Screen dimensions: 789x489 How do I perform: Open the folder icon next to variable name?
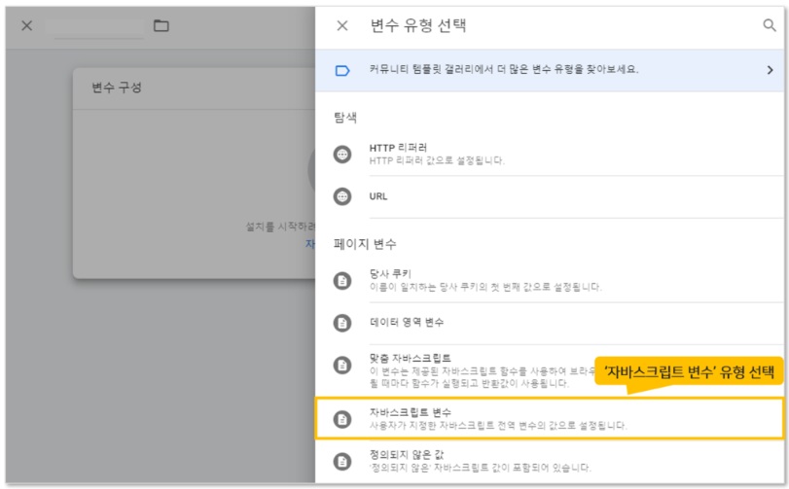(161, 25)
